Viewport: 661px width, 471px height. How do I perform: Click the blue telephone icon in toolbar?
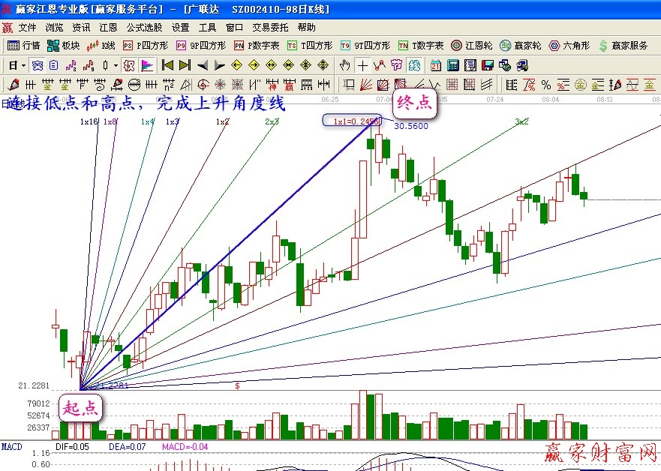click(x=37, y=65)
